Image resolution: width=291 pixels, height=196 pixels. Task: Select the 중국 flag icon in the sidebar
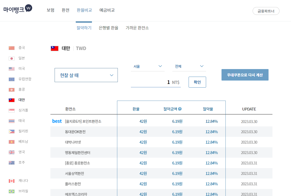[x=11, y=47]
